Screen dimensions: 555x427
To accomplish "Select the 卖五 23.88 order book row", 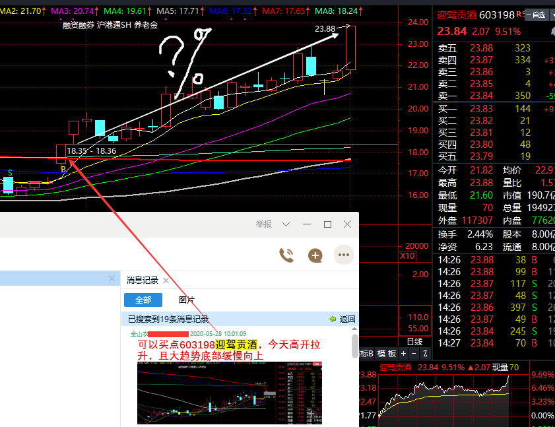I will click(x=494, y=48).
